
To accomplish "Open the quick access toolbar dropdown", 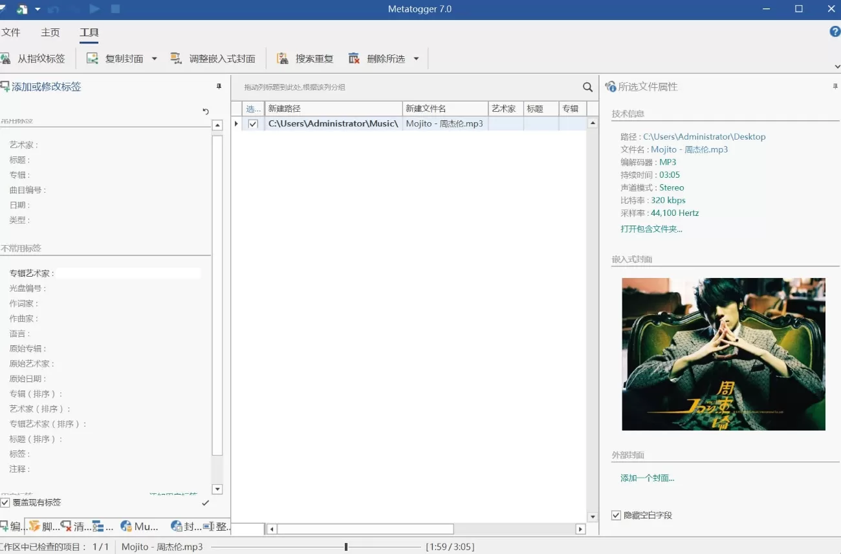I will [37, 9].
